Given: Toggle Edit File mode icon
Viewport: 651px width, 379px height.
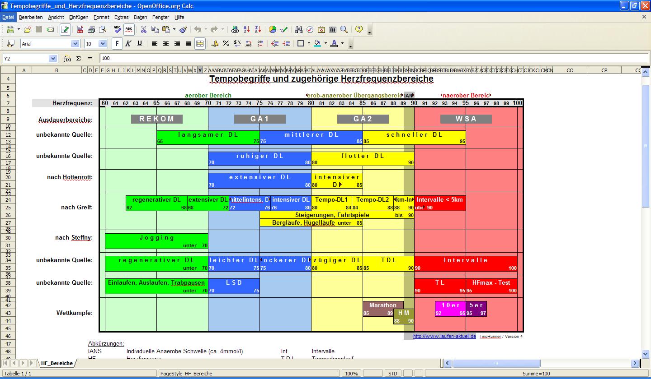Looking at the screenshot, I should [x=65, y=30].
